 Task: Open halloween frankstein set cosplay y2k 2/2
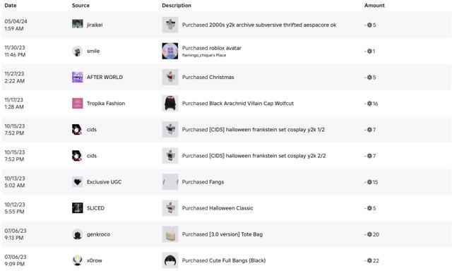coord(254,156)
